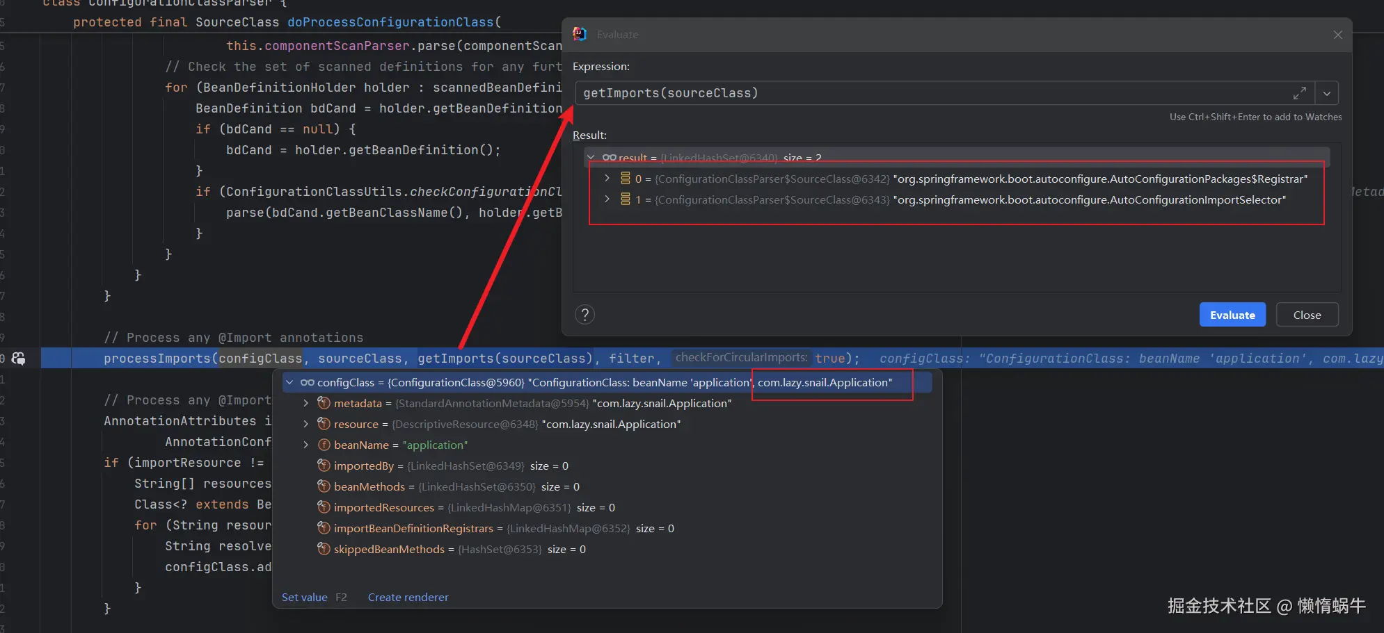Click the "Result:" label
The width and height of the screenshot is (1384, 633).
pos(589,135)
